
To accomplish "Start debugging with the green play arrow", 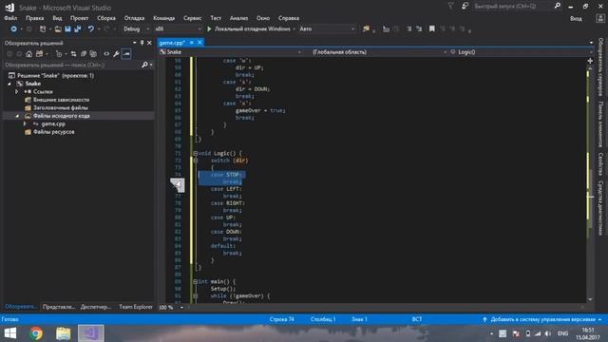I will tap(209, 29).
